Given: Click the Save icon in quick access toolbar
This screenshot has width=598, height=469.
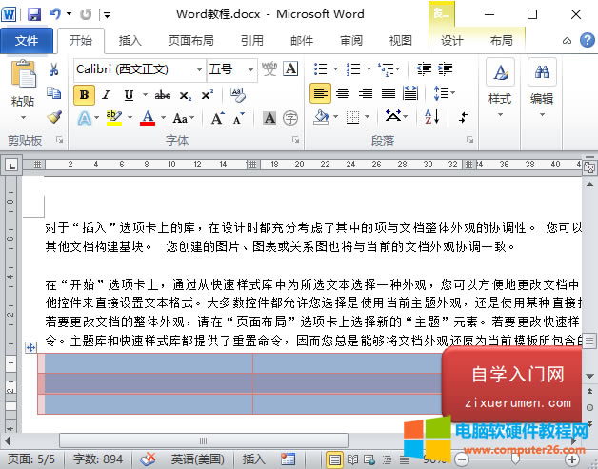Looking at the screenshot, I should (x=34, y=15).
